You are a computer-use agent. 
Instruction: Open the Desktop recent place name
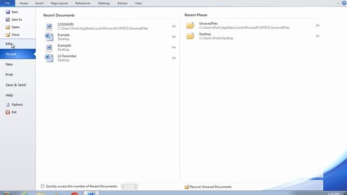click(x=205, y=34)
